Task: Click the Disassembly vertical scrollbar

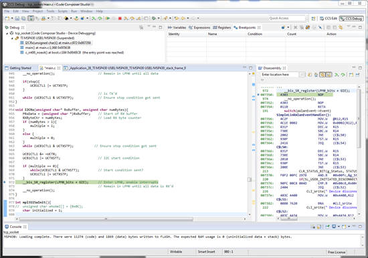Action: pos(359,118)
